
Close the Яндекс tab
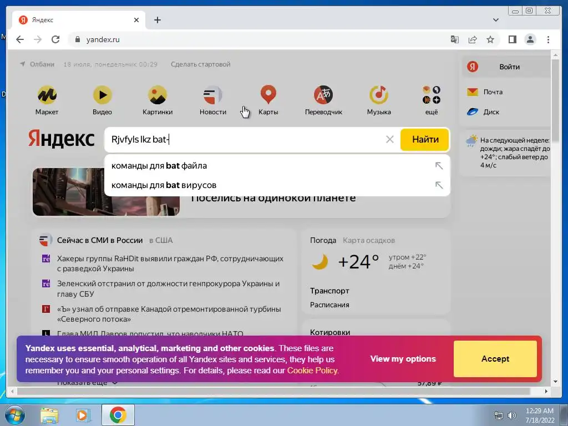pyautogui.click(x=136, y=20)
